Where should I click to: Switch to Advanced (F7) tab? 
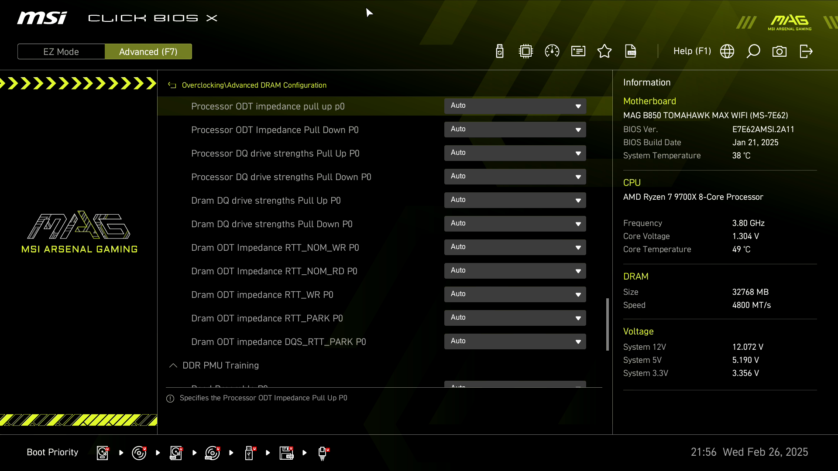(148, 51)
